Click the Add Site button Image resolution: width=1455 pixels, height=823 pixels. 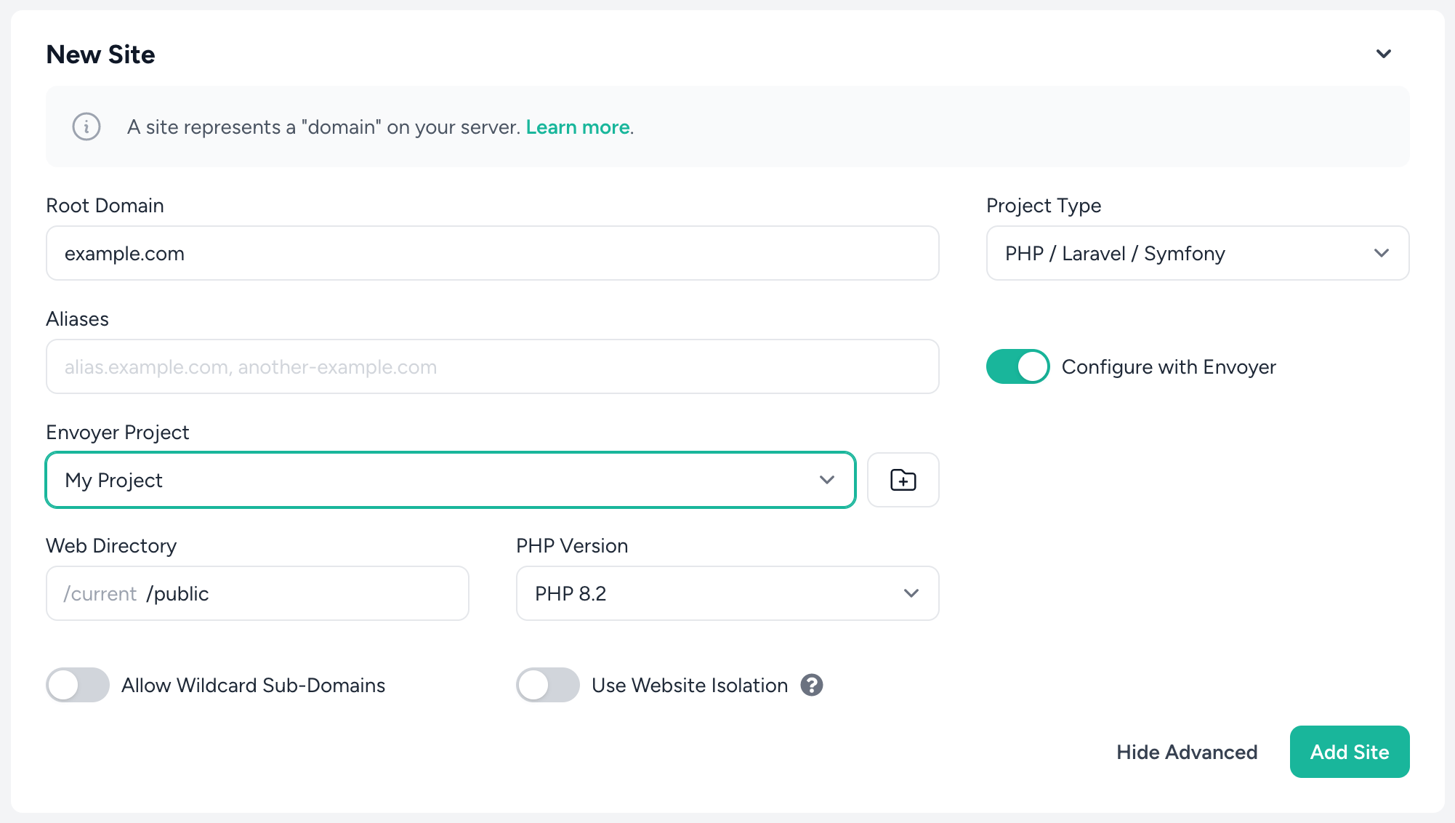1349,752
